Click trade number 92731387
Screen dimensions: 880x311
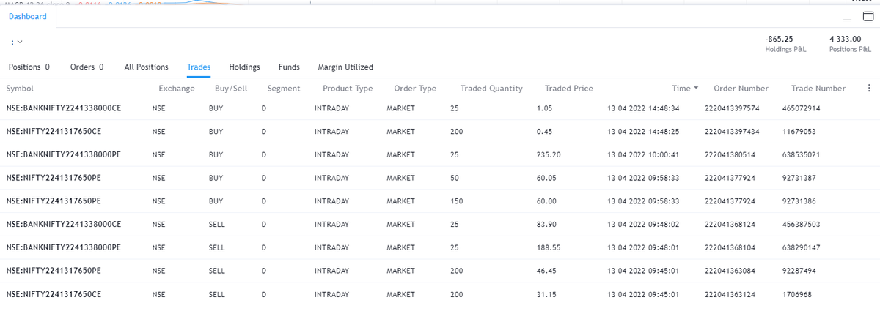click(799, 178)
